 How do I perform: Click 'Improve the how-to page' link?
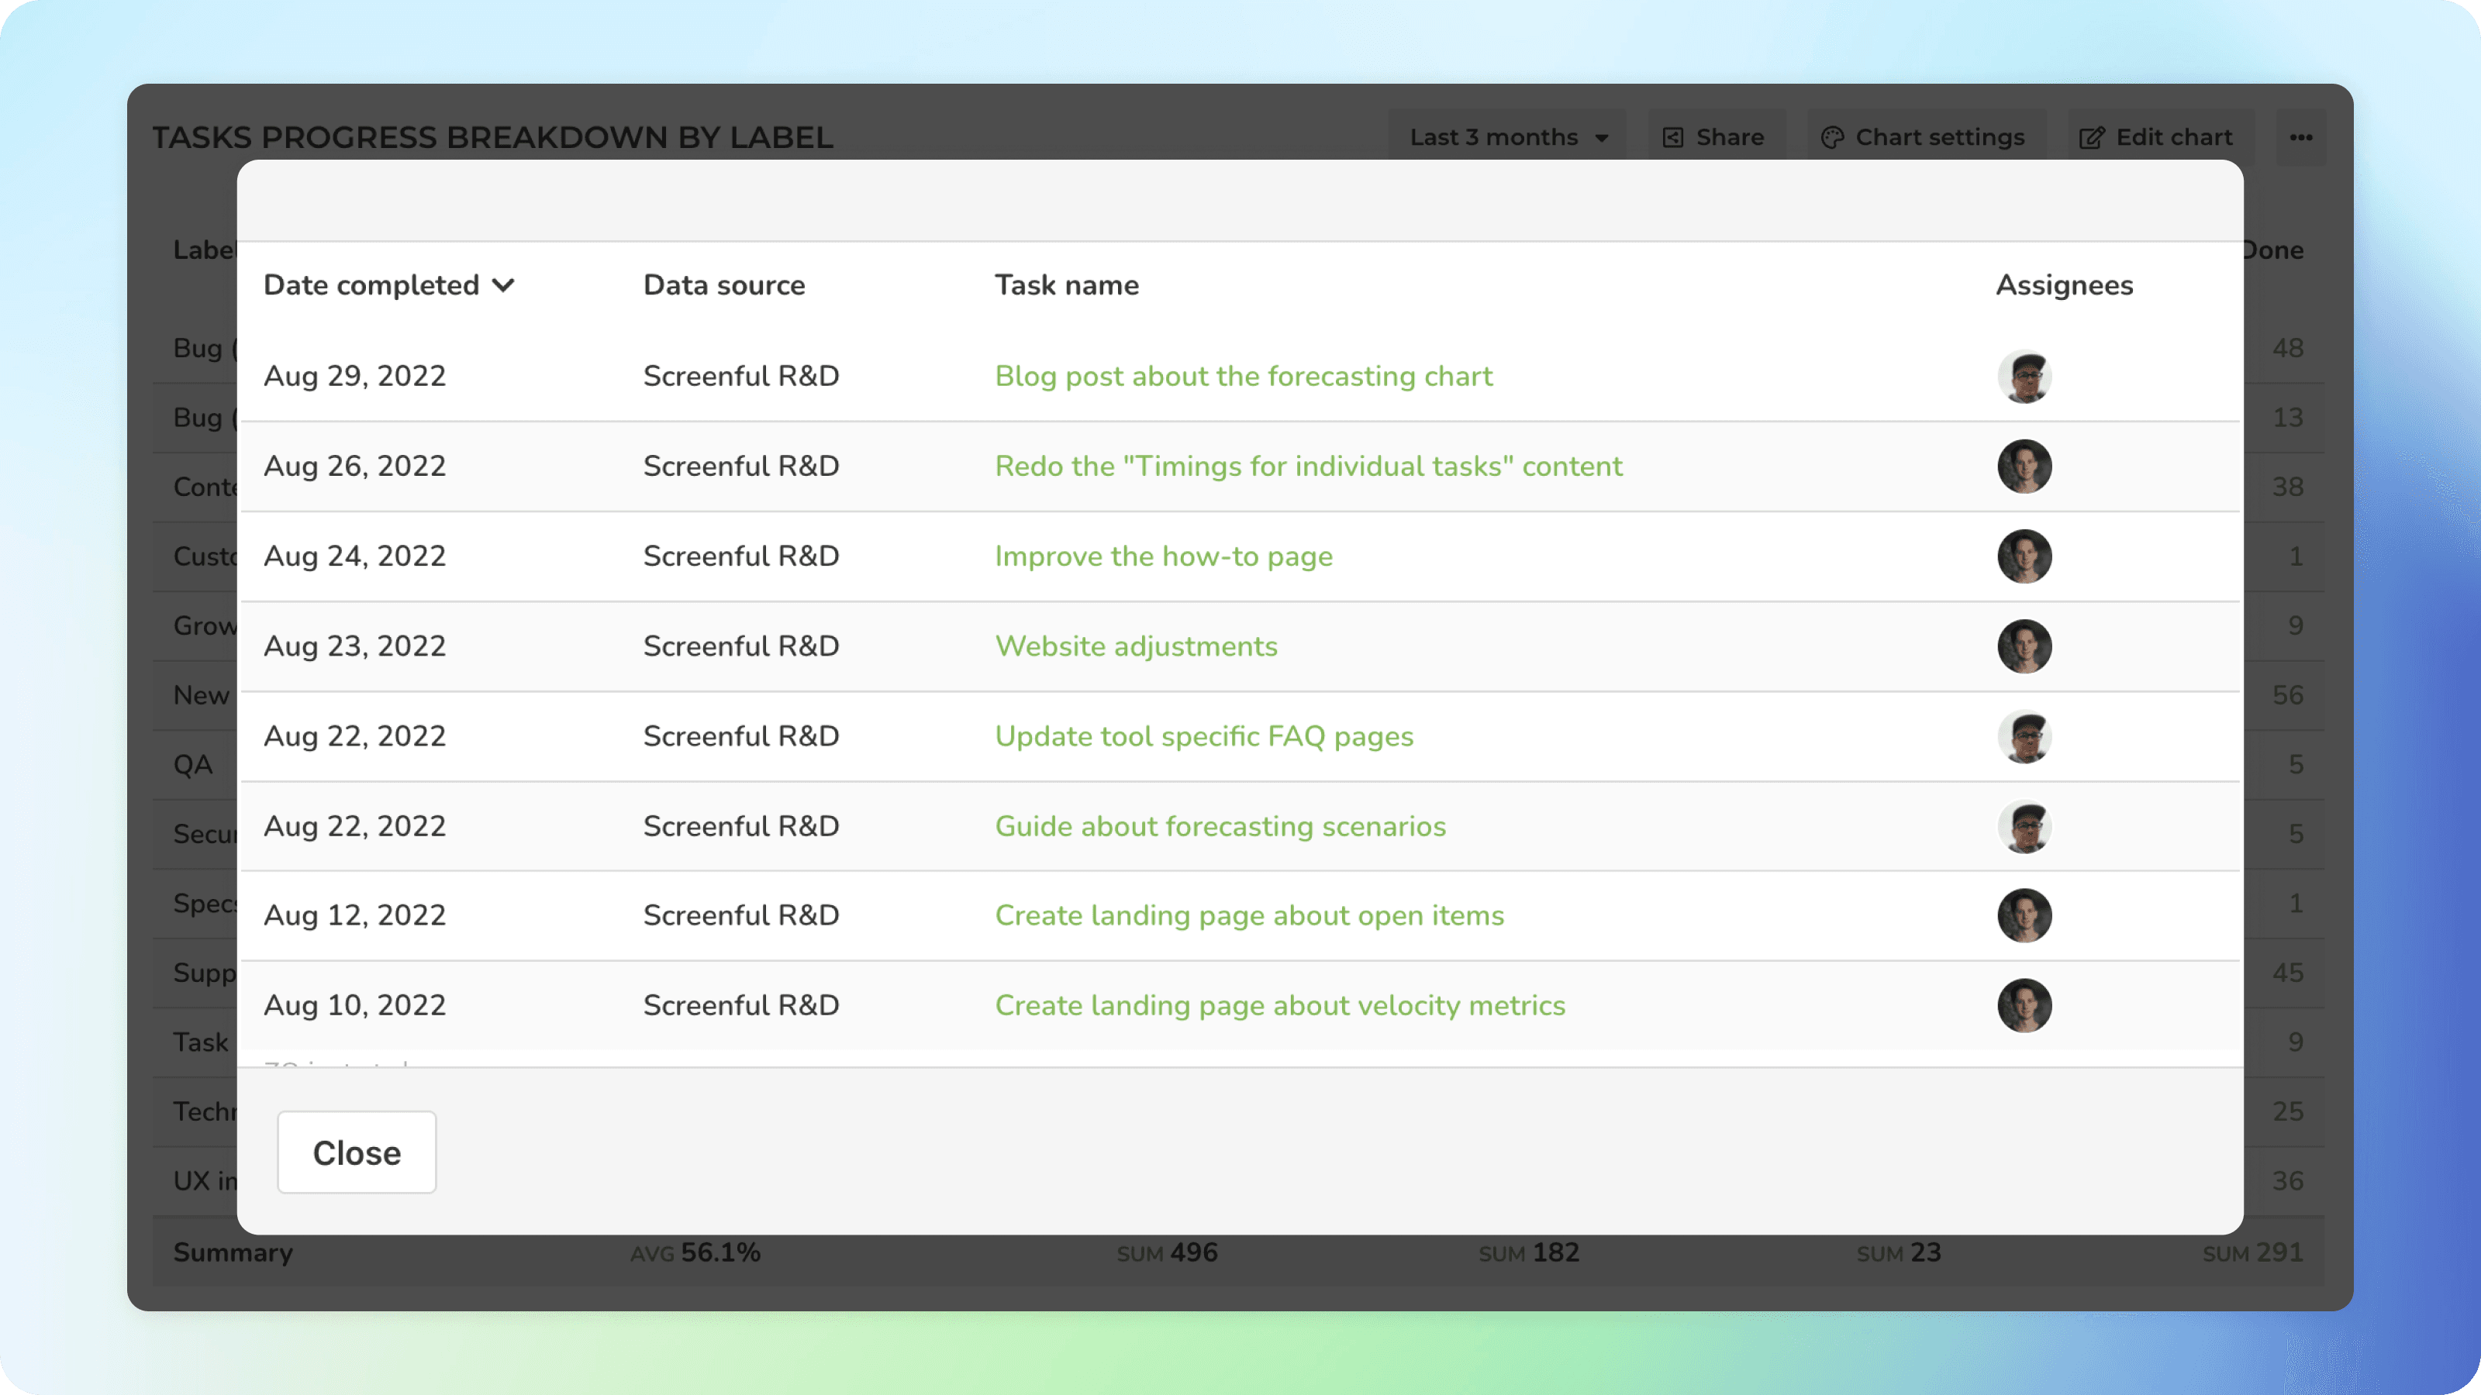[x=1162, y=556]
